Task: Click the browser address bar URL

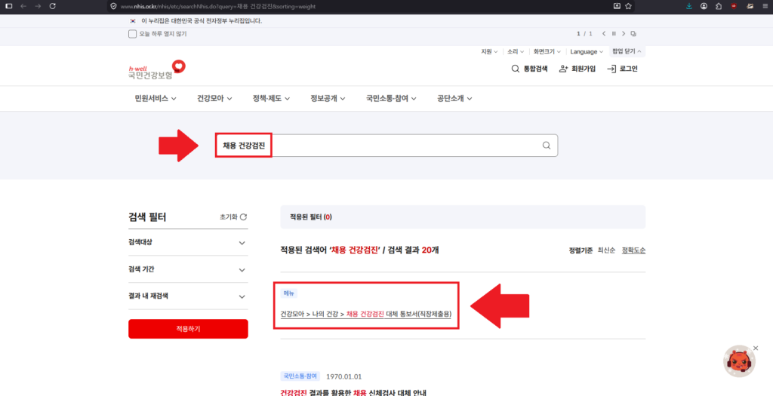Action: click(x=218, y=6)
